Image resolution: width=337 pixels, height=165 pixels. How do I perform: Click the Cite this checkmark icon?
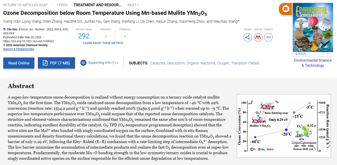coord(4,29)
